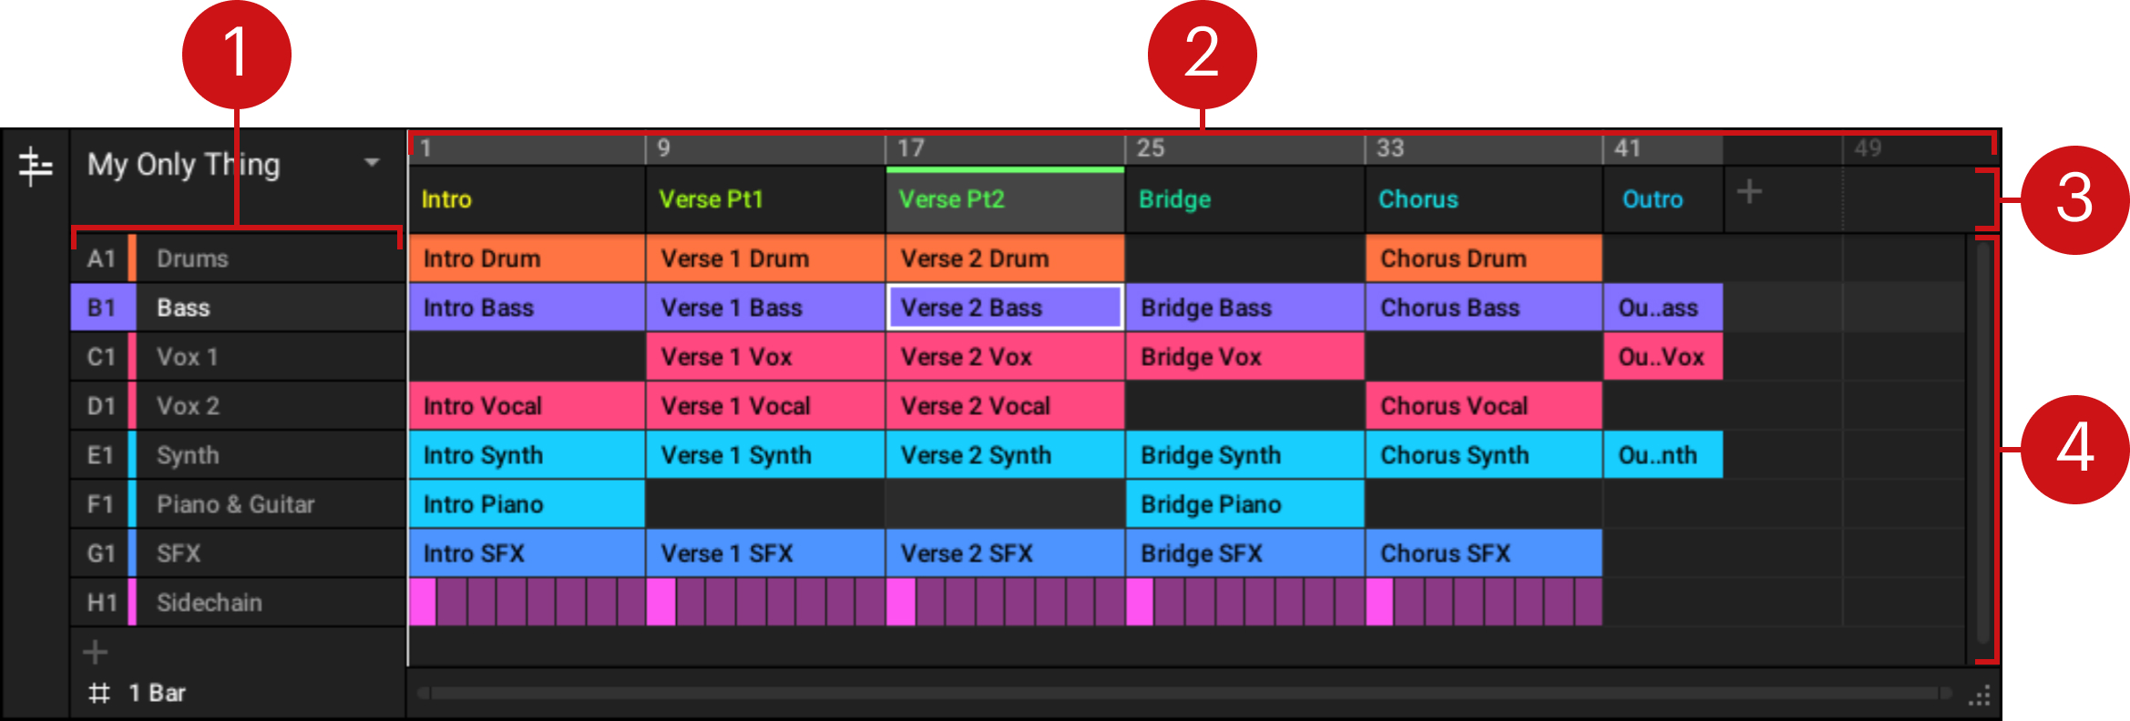Click the horizontal scrollbar below the arranger
Image resolution: width=2130 pixels, height=721 pixels.
pyautogui.click(x=1184, y=694)
